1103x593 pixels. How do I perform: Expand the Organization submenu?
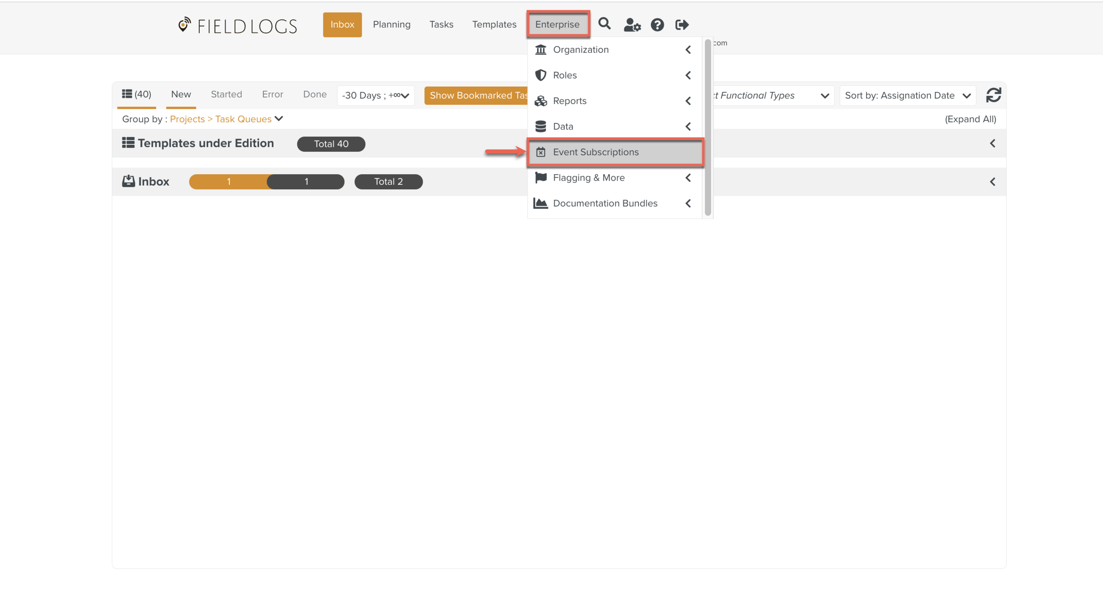688,50
